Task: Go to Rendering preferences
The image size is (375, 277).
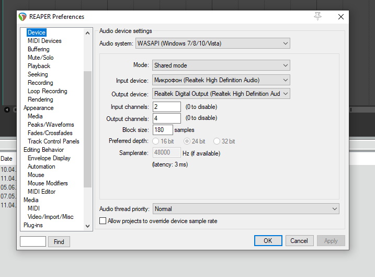Action: click(x=40, y=99)
